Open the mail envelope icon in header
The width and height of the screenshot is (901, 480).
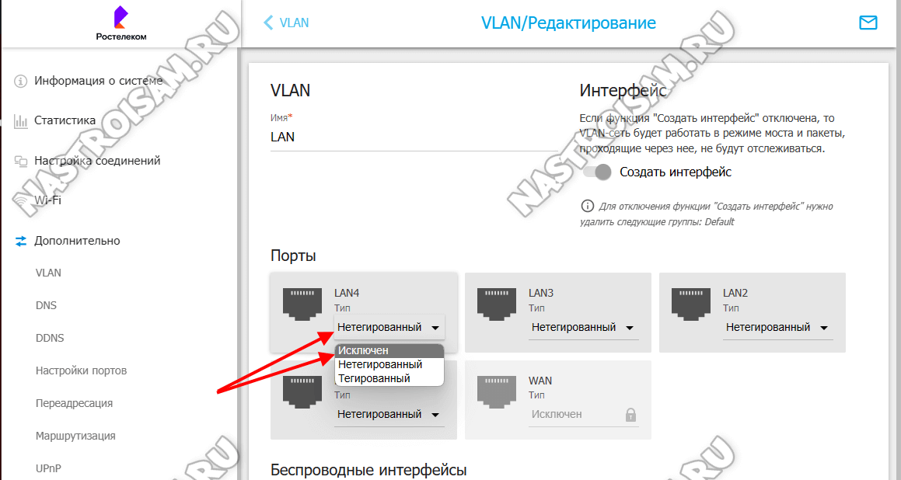pyautogui.click(x=868, y=23)
